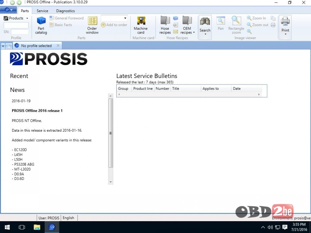Click the SN input field
Image resolution: width=311 pixels, height=233 pixels.
tap(20, 32)
